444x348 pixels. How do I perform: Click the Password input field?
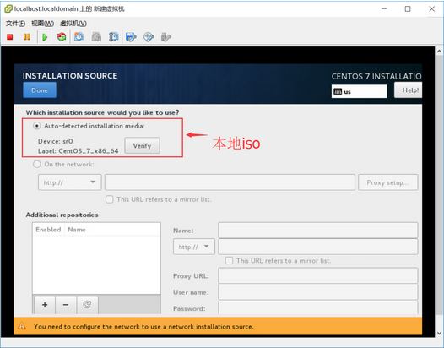318,307
